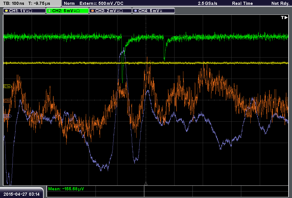Click the Mean: -155.68 µV measurement
The height and width of the screenshot is (198, 292).
click(66, 189)
